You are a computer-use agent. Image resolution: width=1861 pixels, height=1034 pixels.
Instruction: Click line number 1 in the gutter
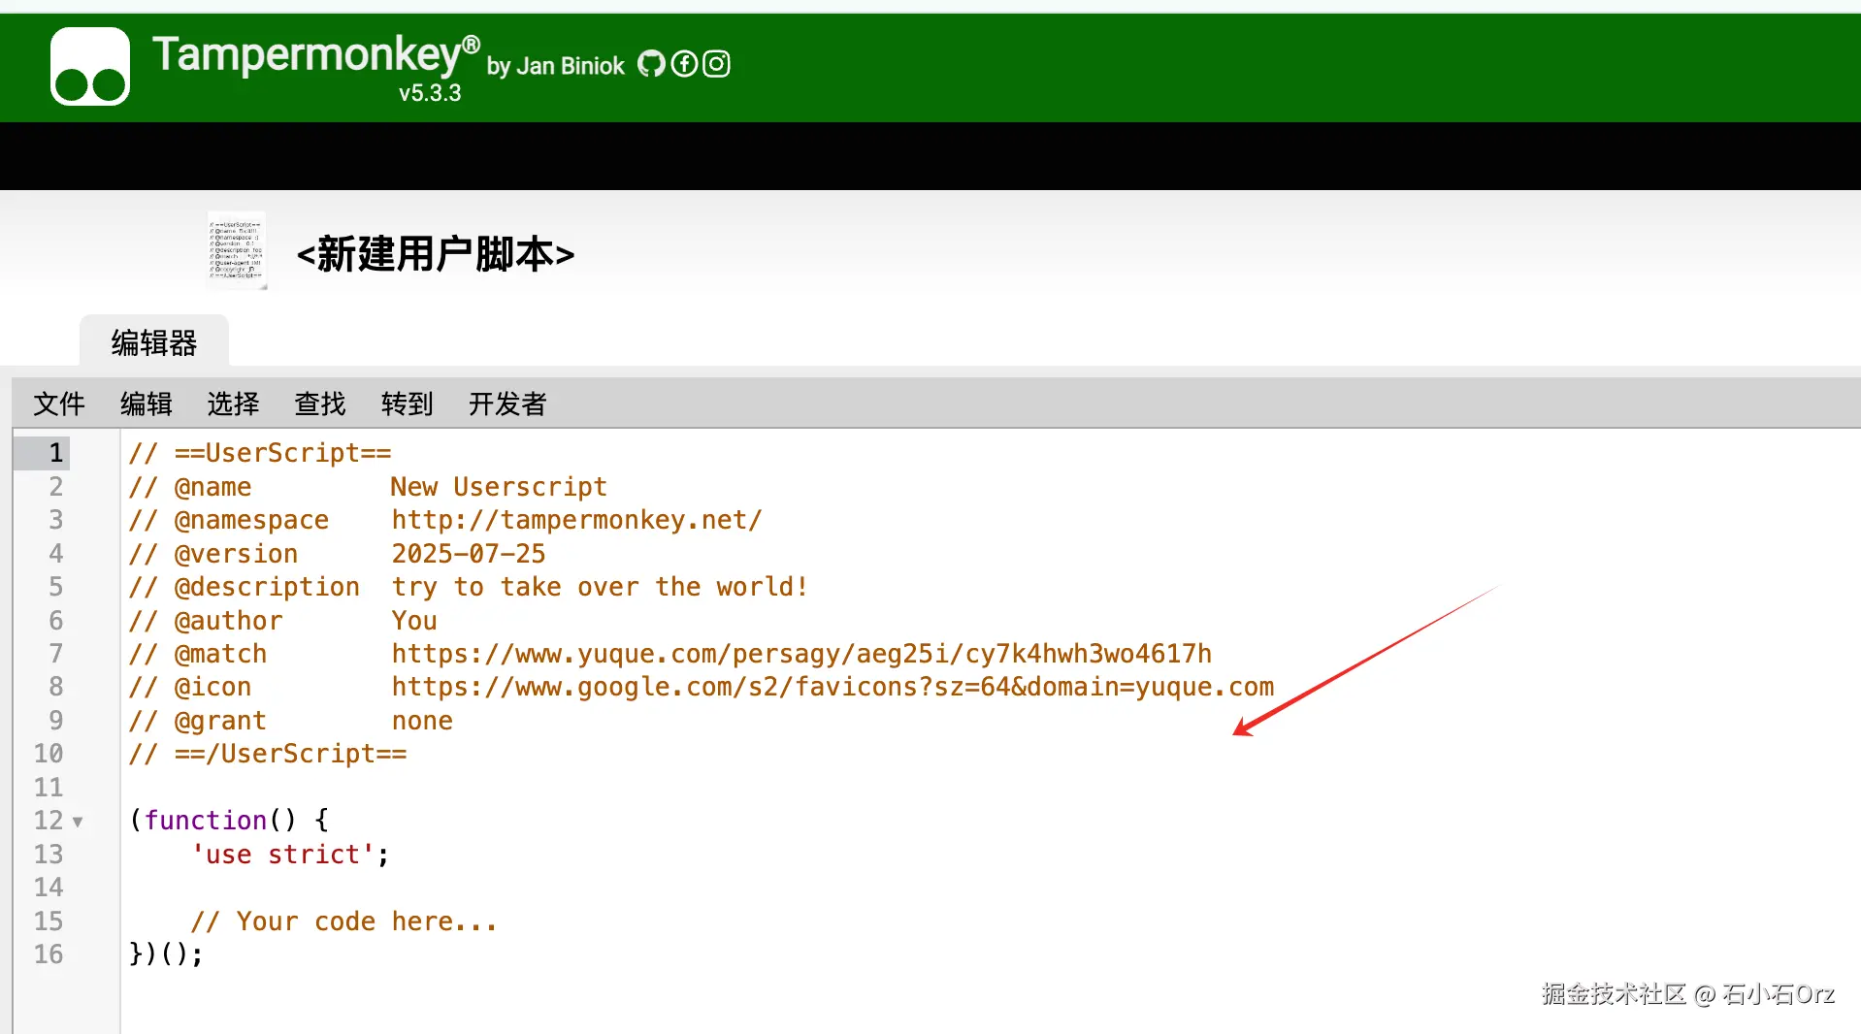[55, 453]
